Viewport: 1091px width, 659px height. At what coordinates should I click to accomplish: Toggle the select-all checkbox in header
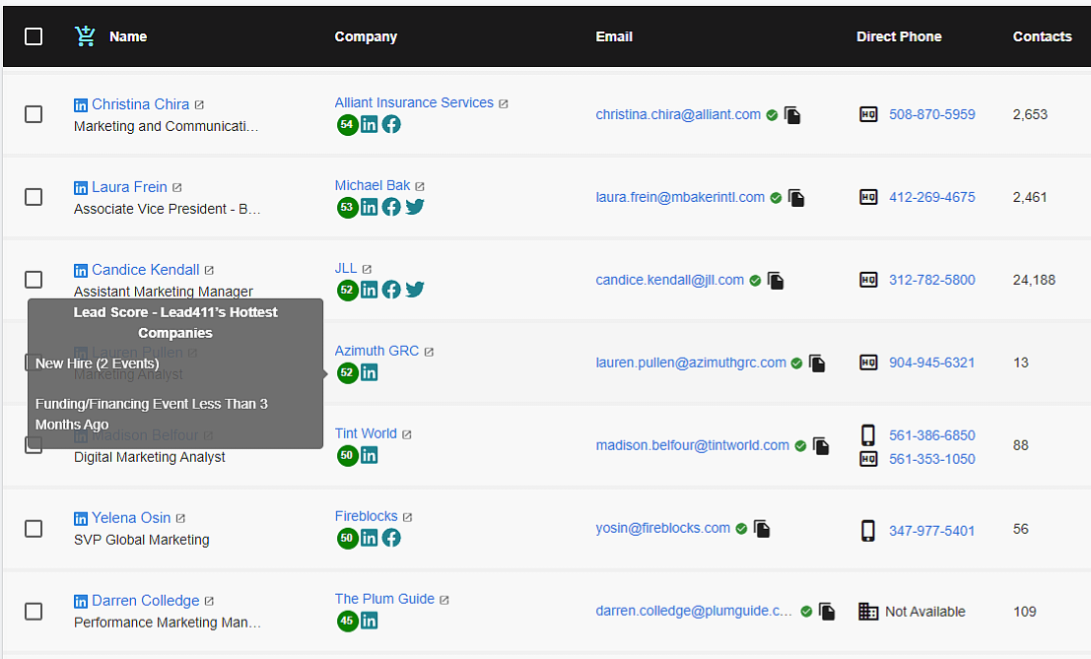34,36
